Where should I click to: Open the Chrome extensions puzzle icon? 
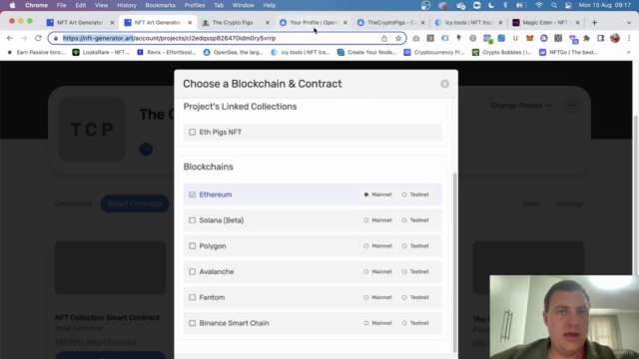coord(586,38)
